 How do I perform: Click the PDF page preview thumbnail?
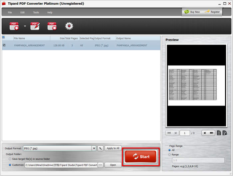196,86
